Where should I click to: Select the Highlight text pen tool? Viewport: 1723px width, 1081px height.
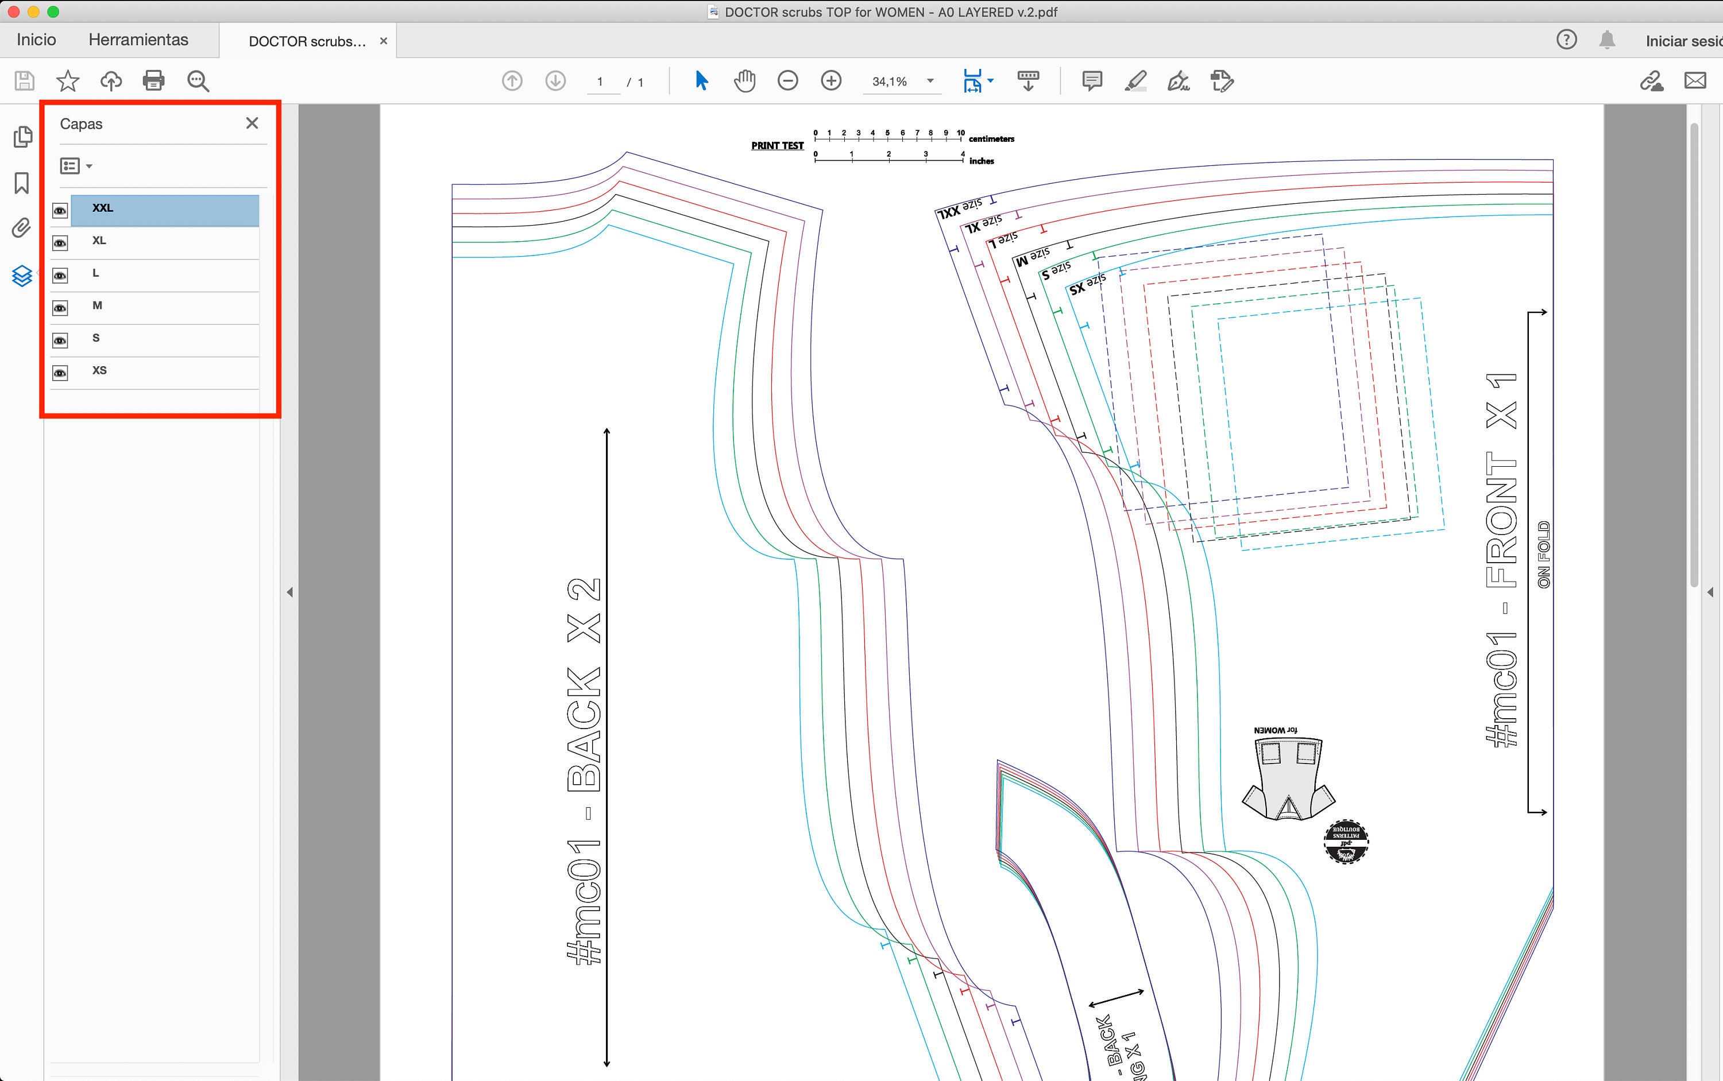1136,81
